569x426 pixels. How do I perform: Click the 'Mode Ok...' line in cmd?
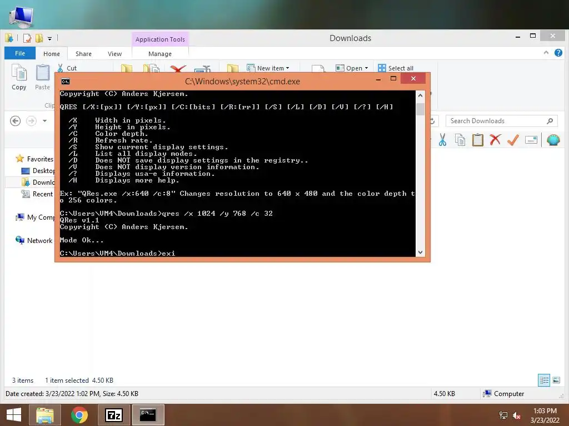[x=82, y=240]
